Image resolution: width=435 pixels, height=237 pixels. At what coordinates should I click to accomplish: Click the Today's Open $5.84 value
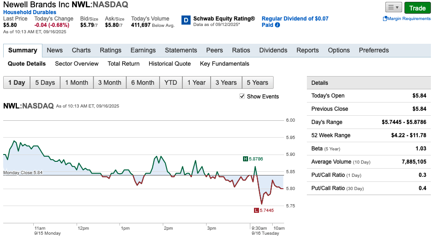click(419, 96)
